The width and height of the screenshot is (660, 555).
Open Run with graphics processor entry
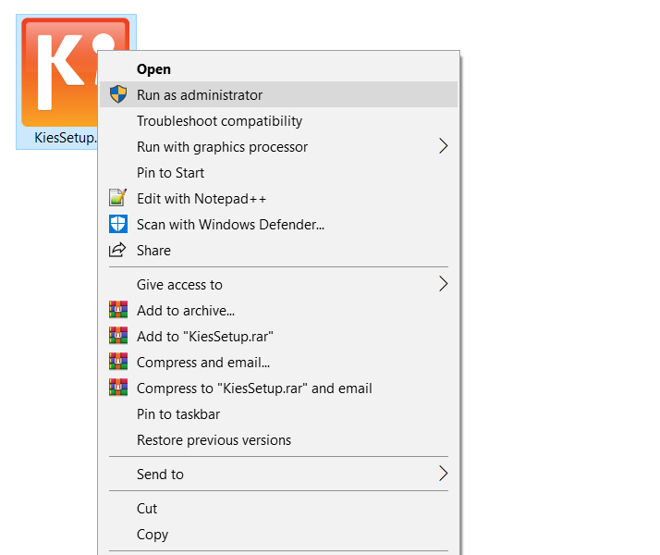pyautogui.click(x=278, y=146)
